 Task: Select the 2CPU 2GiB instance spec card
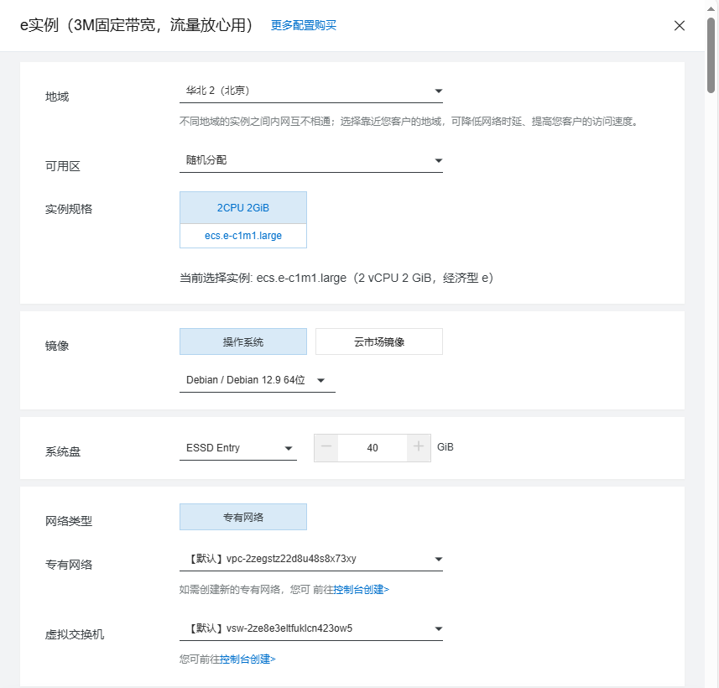pos(242,207)
